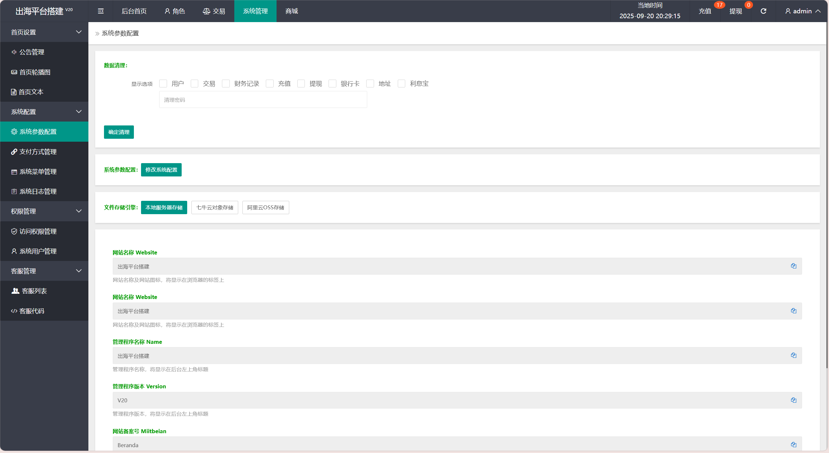Tick the 财务记录 checkbox
Screen dimensions: 829x453
(226, 84)
